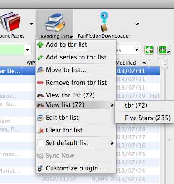Click the 2013/07/29 modified date cell
This screenshot has width=174, height=184.
coord(131,96)
